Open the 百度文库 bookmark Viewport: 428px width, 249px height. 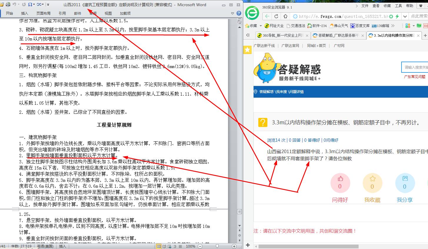tap(360, 26)
